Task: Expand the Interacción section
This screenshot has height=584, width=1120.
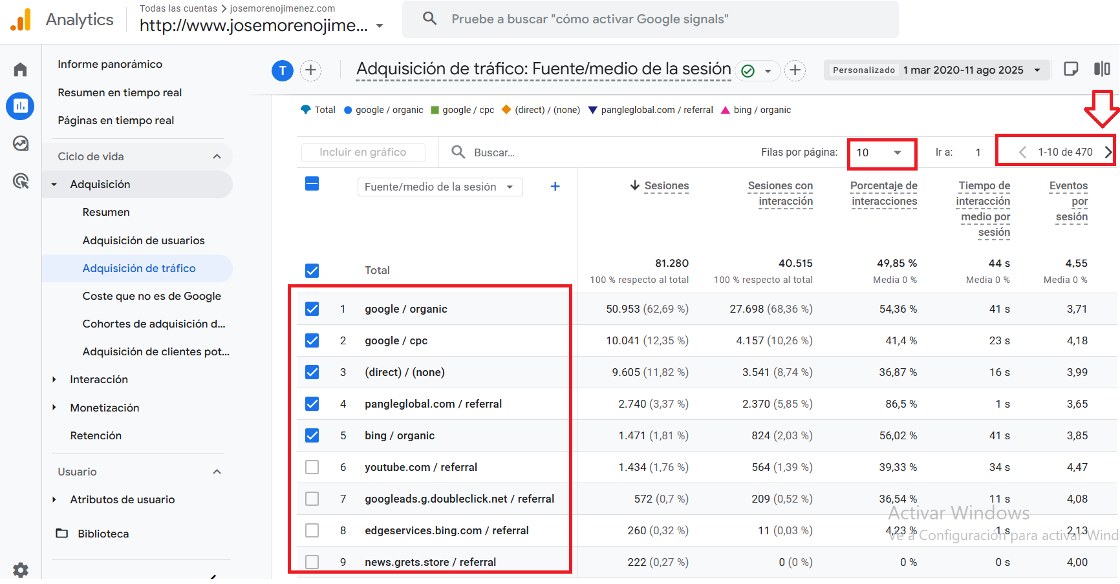Action: coord(99,380)
